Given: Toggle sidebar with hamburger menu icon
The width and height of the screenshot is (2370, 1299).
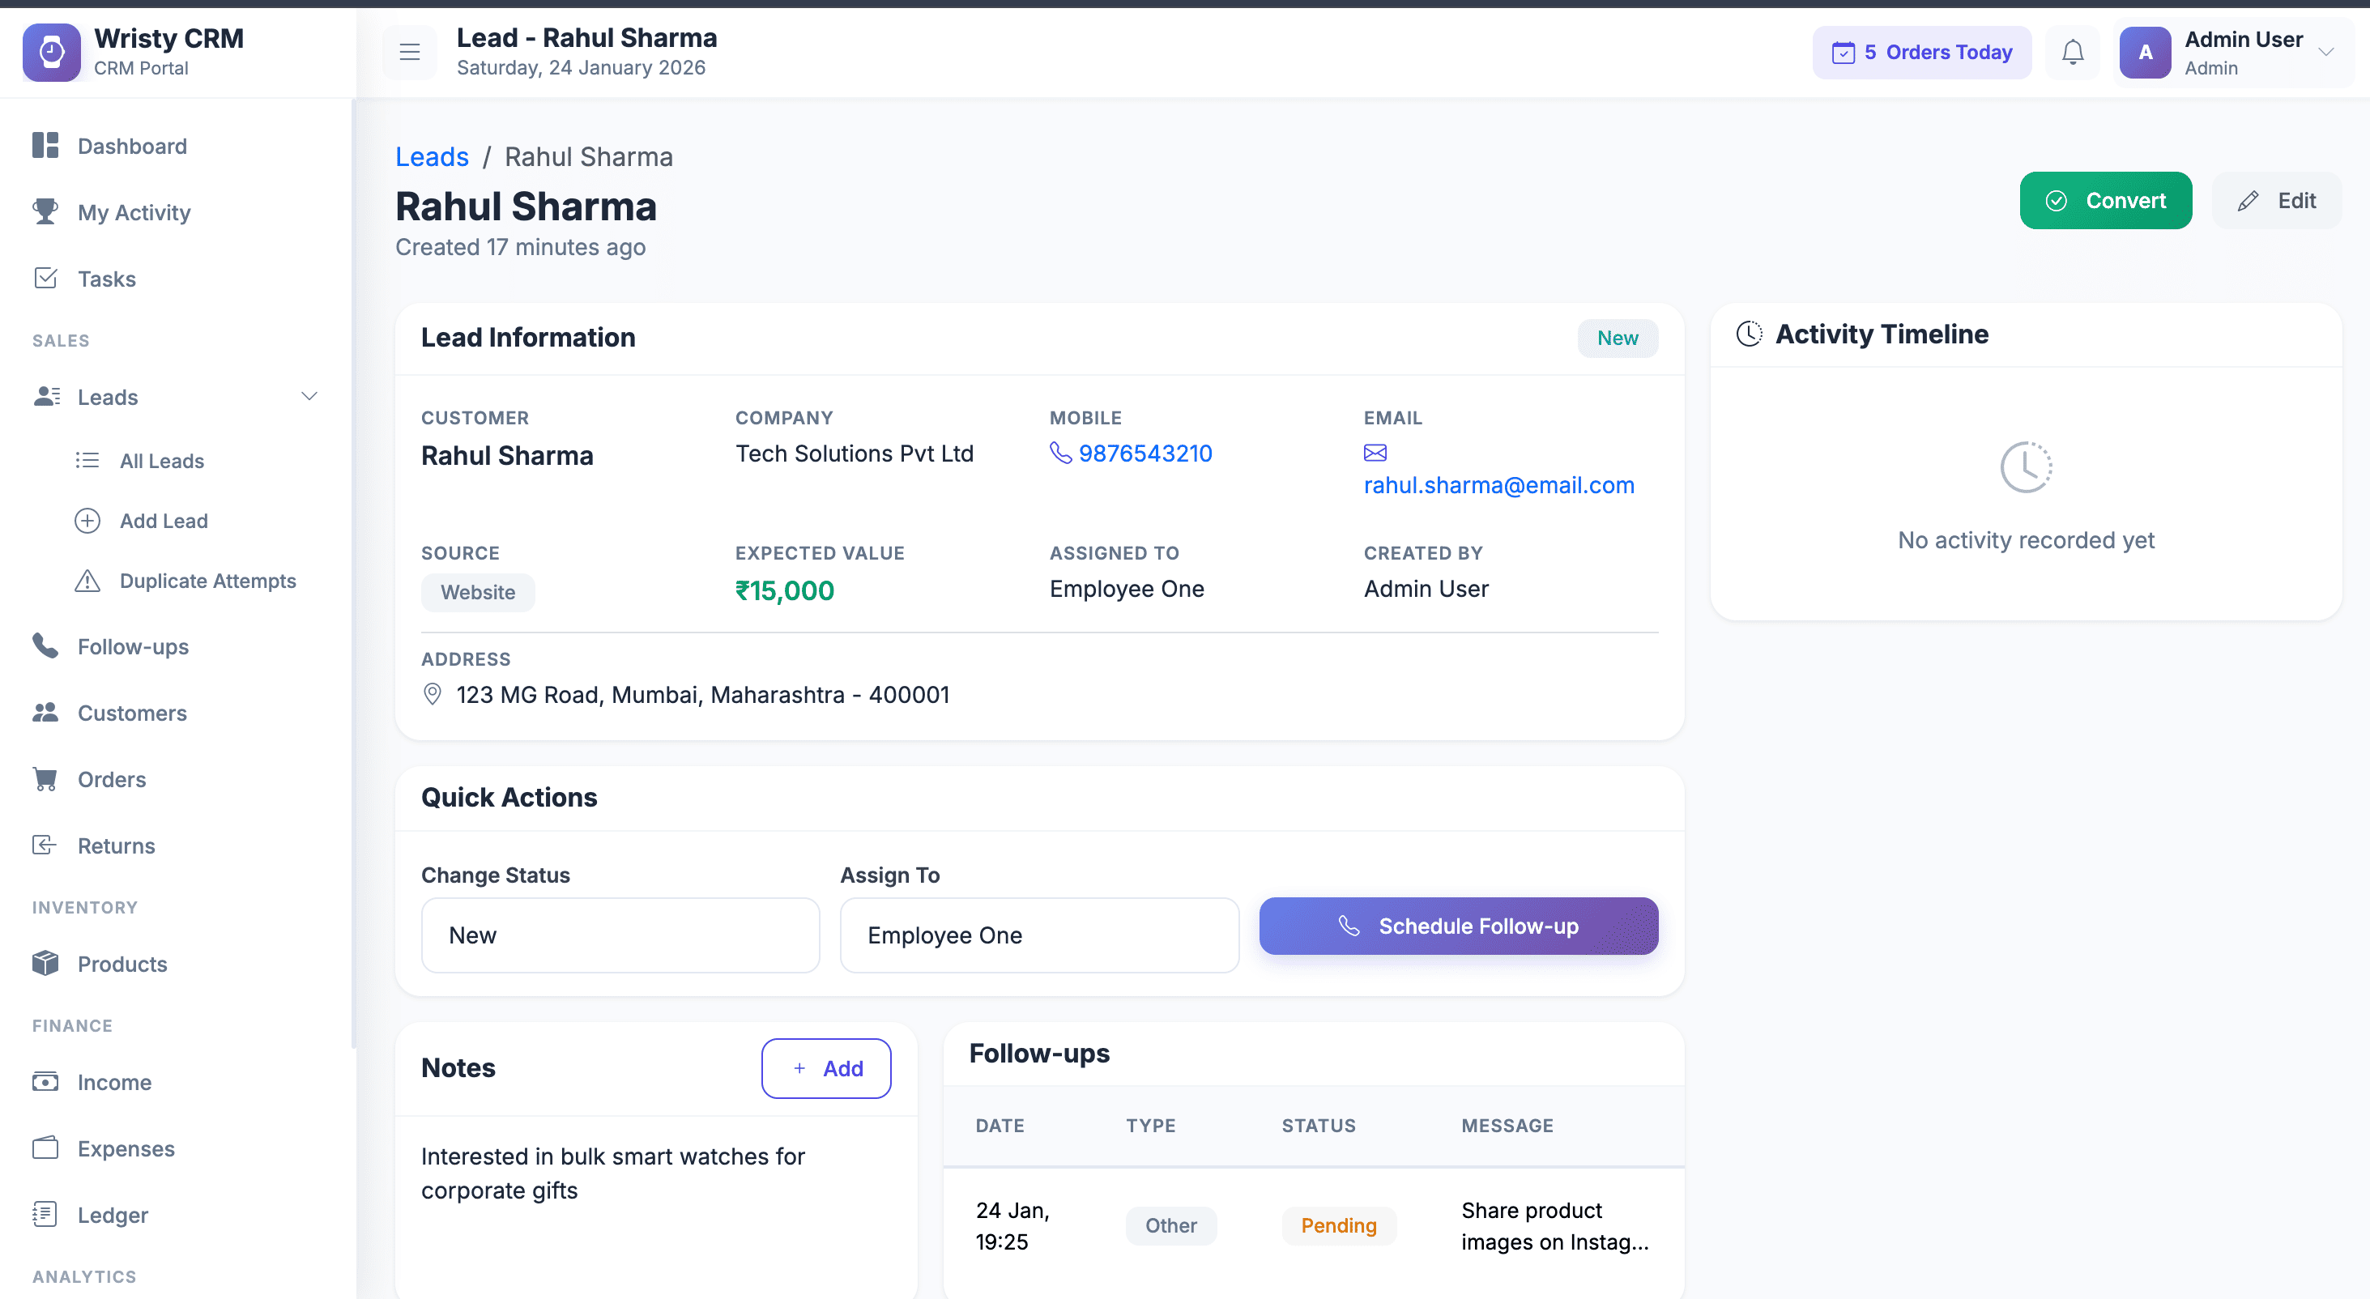Looking at the screenshot, I should (409, 53).
